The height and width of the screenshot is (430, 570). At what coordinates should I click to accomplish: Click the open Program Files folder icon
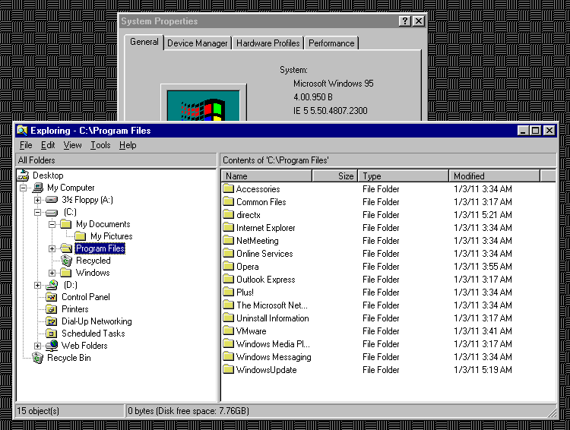[x=66, y=248]
